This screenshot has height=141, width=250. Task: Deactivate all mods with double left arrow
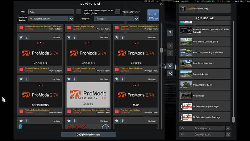[170, 73]
